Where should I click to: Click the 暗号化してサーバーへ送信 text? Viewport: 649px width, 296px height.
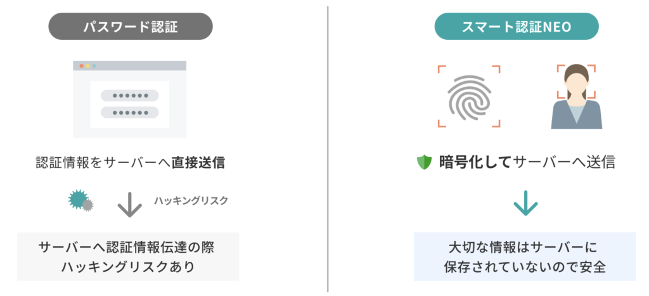click(527, 163)
